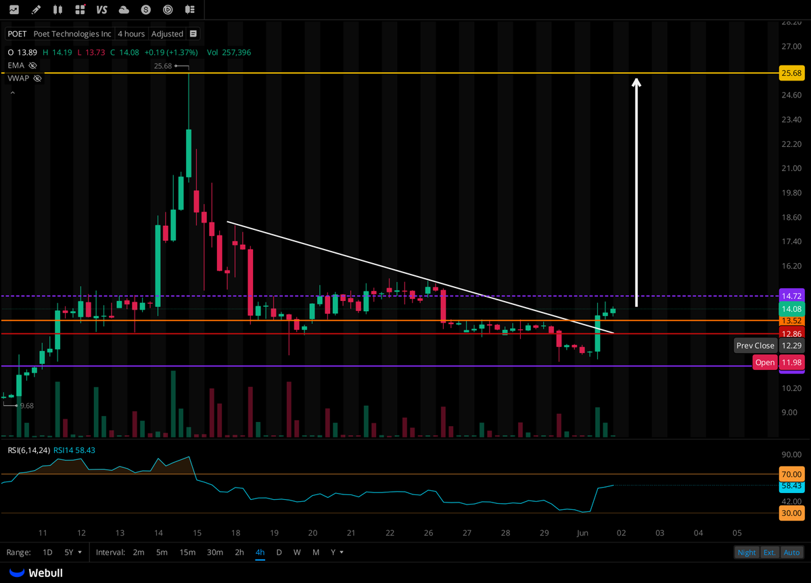Select the 5m interval
Viewport: 811px width, 583px height.
[162, 553]
